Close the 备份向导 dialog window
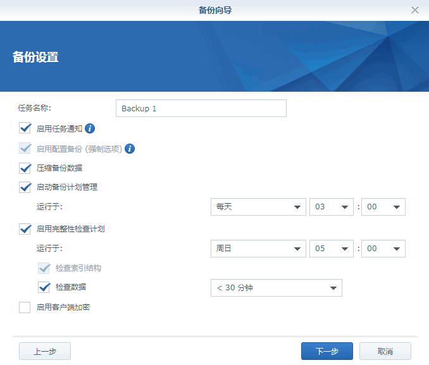Image resolution: width=429 pixels, height=365 pixels. [x=415, y=10]
